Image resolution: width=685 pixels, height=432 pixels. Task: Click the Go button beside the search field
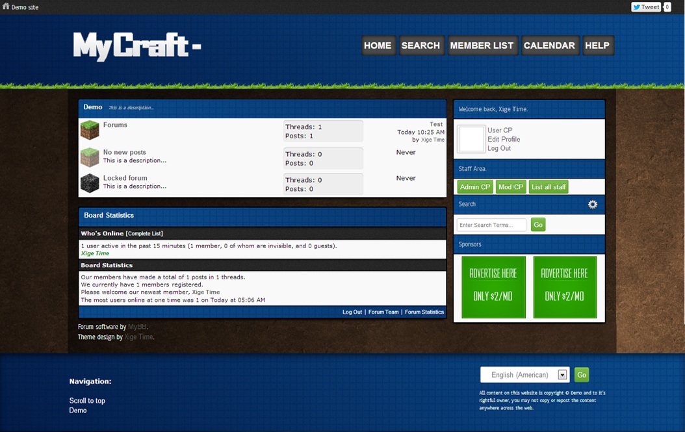click(x=538, y=225)
